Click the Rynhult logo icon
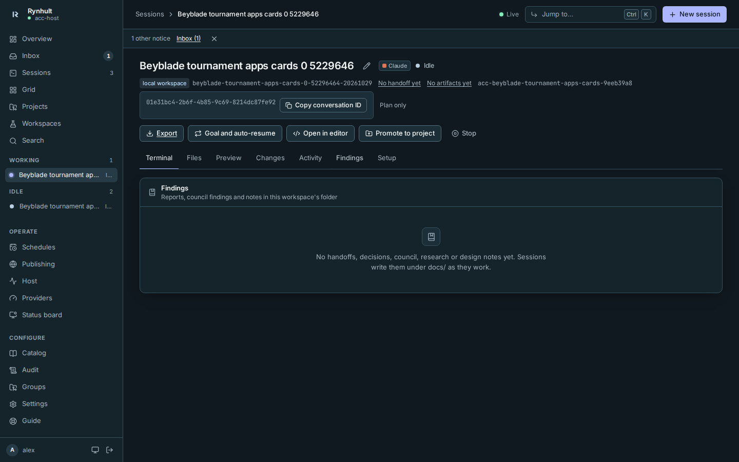 pyautogui.click(x=15, y=14)
